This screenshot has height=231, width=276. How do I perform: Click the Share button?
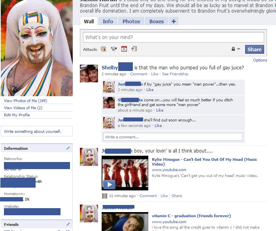[x=254, y=49]
